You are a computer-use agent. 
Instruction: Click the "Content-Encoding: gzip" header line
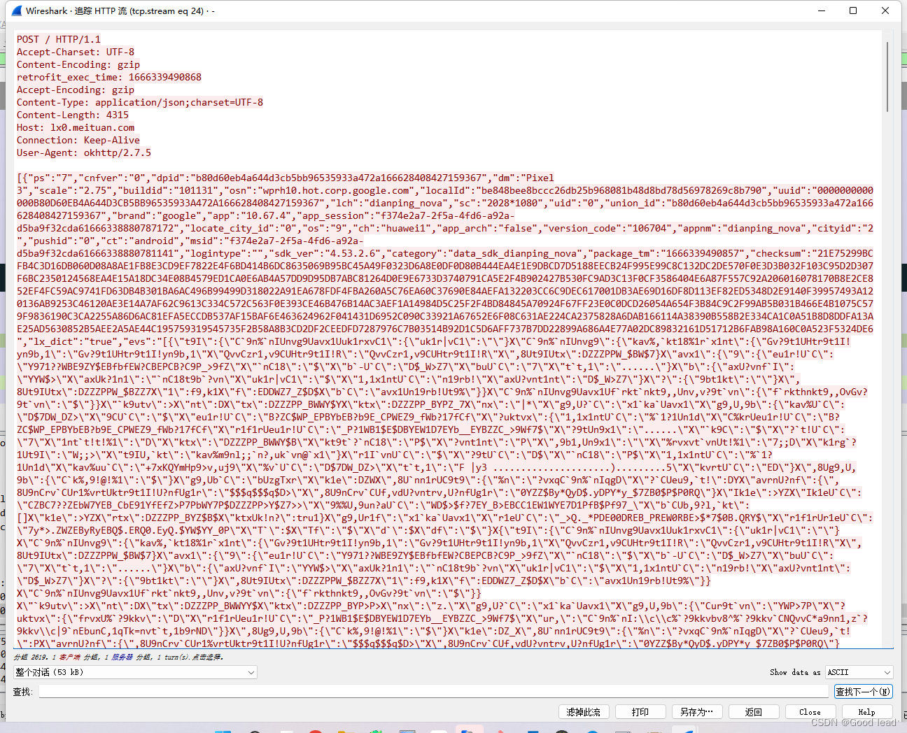click(78, 65)
